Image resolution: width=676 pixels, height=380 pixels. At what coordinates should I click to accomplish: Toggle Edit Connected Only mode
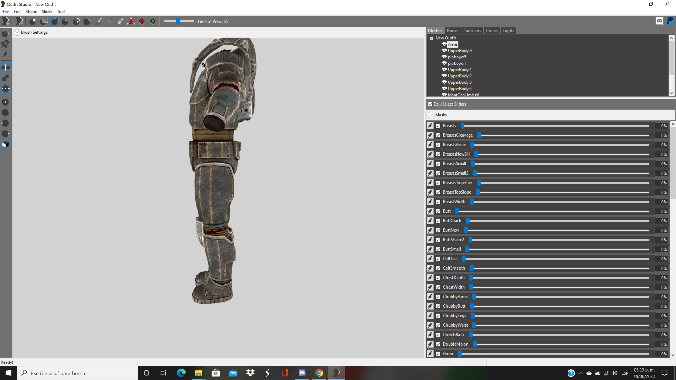coord(6,78)
